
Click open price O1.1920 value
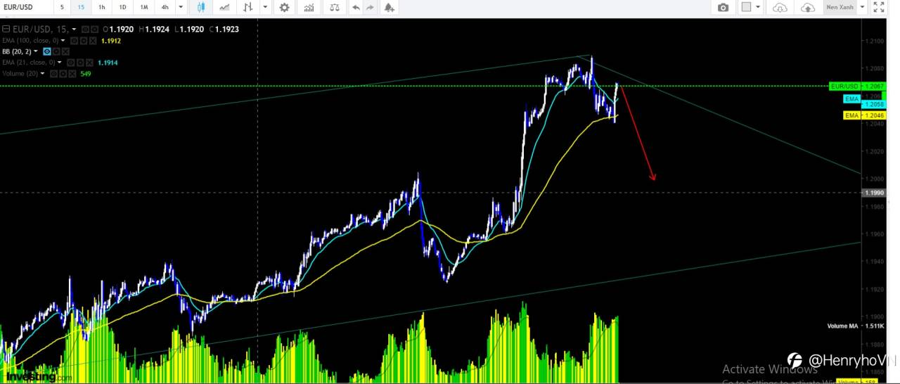pos(118,30)
